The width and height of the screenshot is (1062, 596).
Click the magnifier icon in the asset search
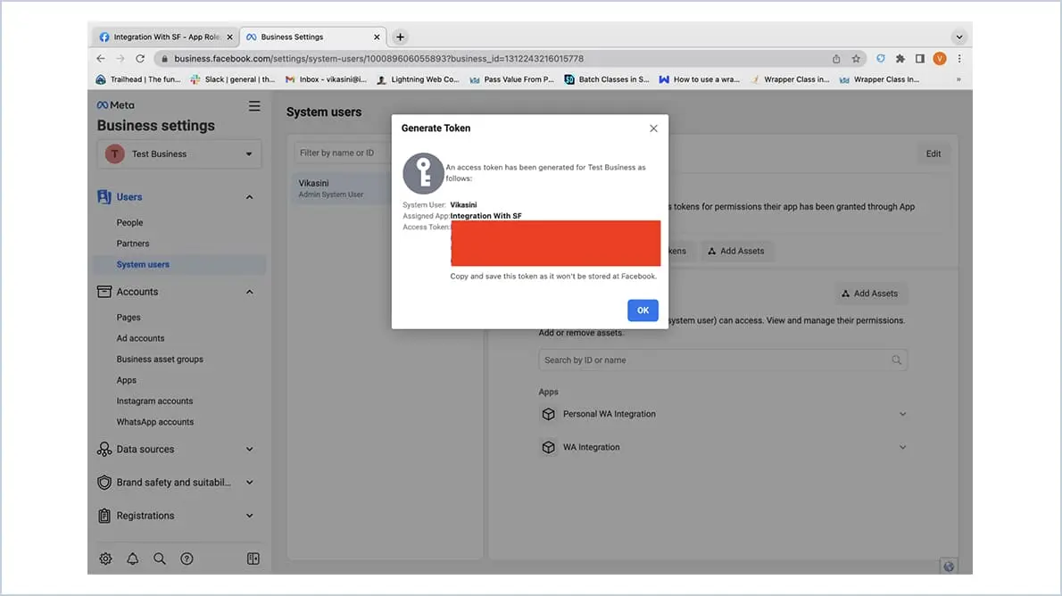[x=896, y=360]
